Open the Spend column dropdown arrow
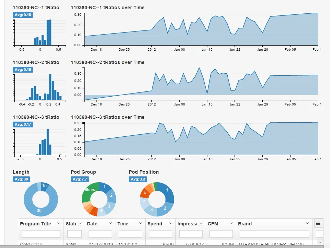Image resolution: width=330 pixels, height=248 pixels. point(171,223)
